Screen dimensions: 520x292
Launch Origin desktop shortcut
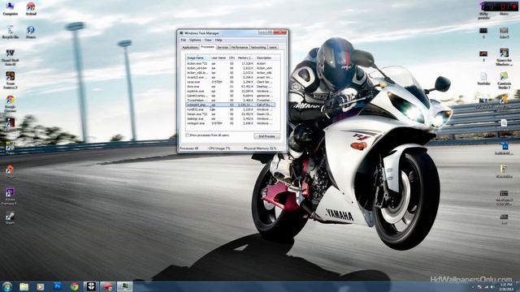coord(10,171)
